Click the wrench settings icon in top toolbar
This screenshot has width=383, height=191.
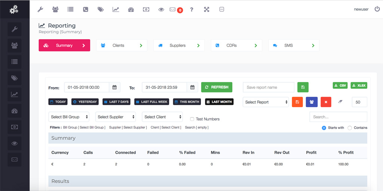pos(40,9)
